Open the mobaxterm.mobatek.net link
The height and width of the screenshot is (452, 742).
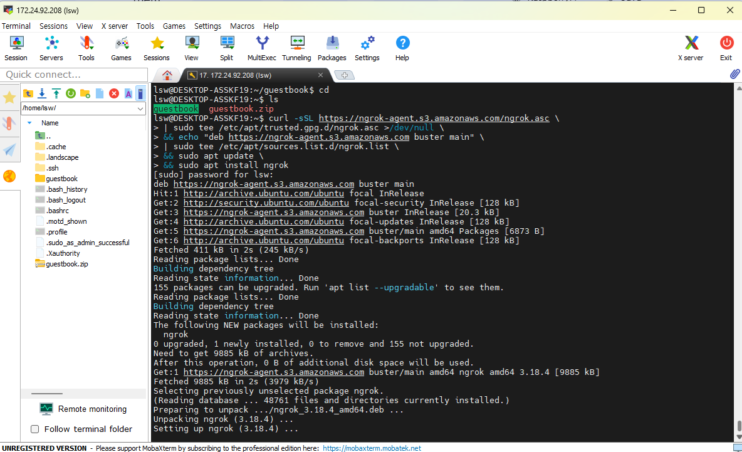click(372, 448)
